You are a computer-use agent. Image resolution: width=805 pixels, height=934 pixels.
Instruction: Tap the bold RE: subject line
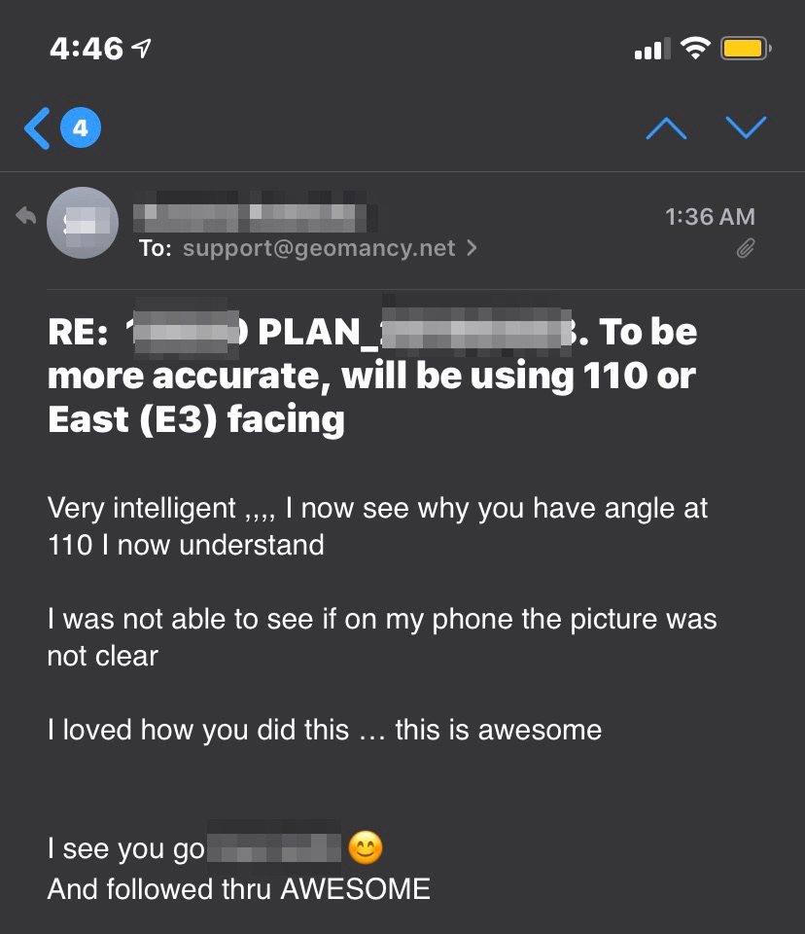(372, 376)
